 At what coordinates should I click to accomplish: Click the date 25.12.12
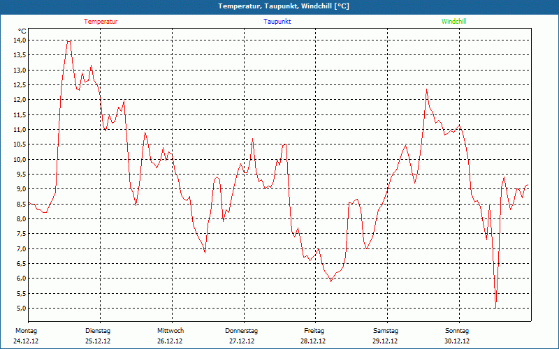click(x=98, y=341)
